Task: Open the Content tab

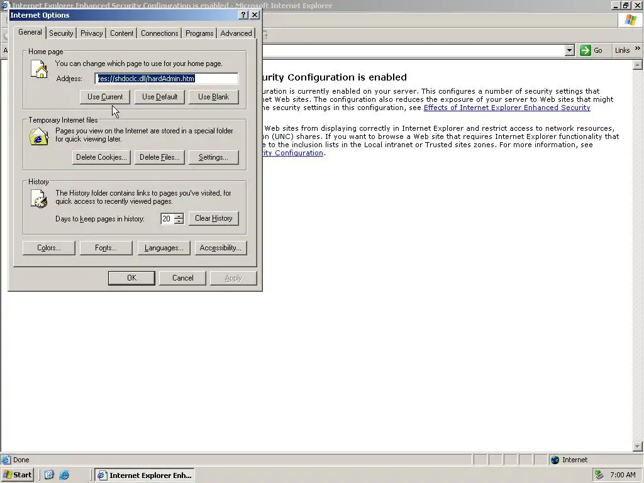Action: click(x=121, y=33)
